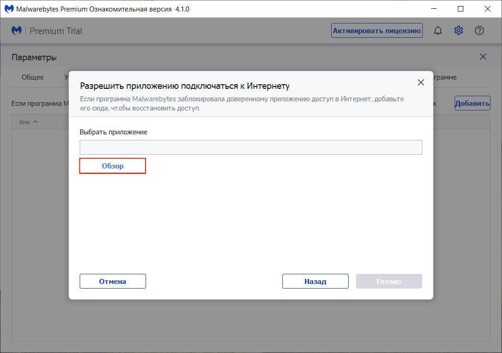Click the Malwarebytes logo beside Premium Trial
The height and width of the screenshot is (353, 502).
pyautogui.click(x=17, y=31)
